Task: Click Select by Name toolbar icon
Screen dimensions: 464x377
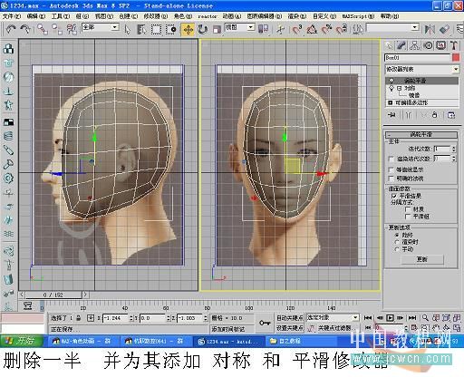Action: (141, 30)
